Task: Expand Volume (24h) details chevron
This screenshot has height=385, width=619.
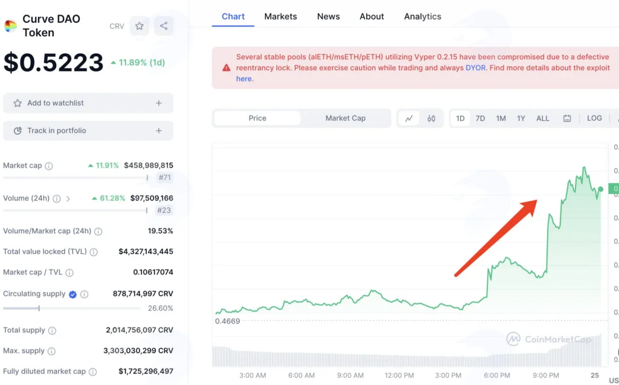Action: click(x=68, y=199)
